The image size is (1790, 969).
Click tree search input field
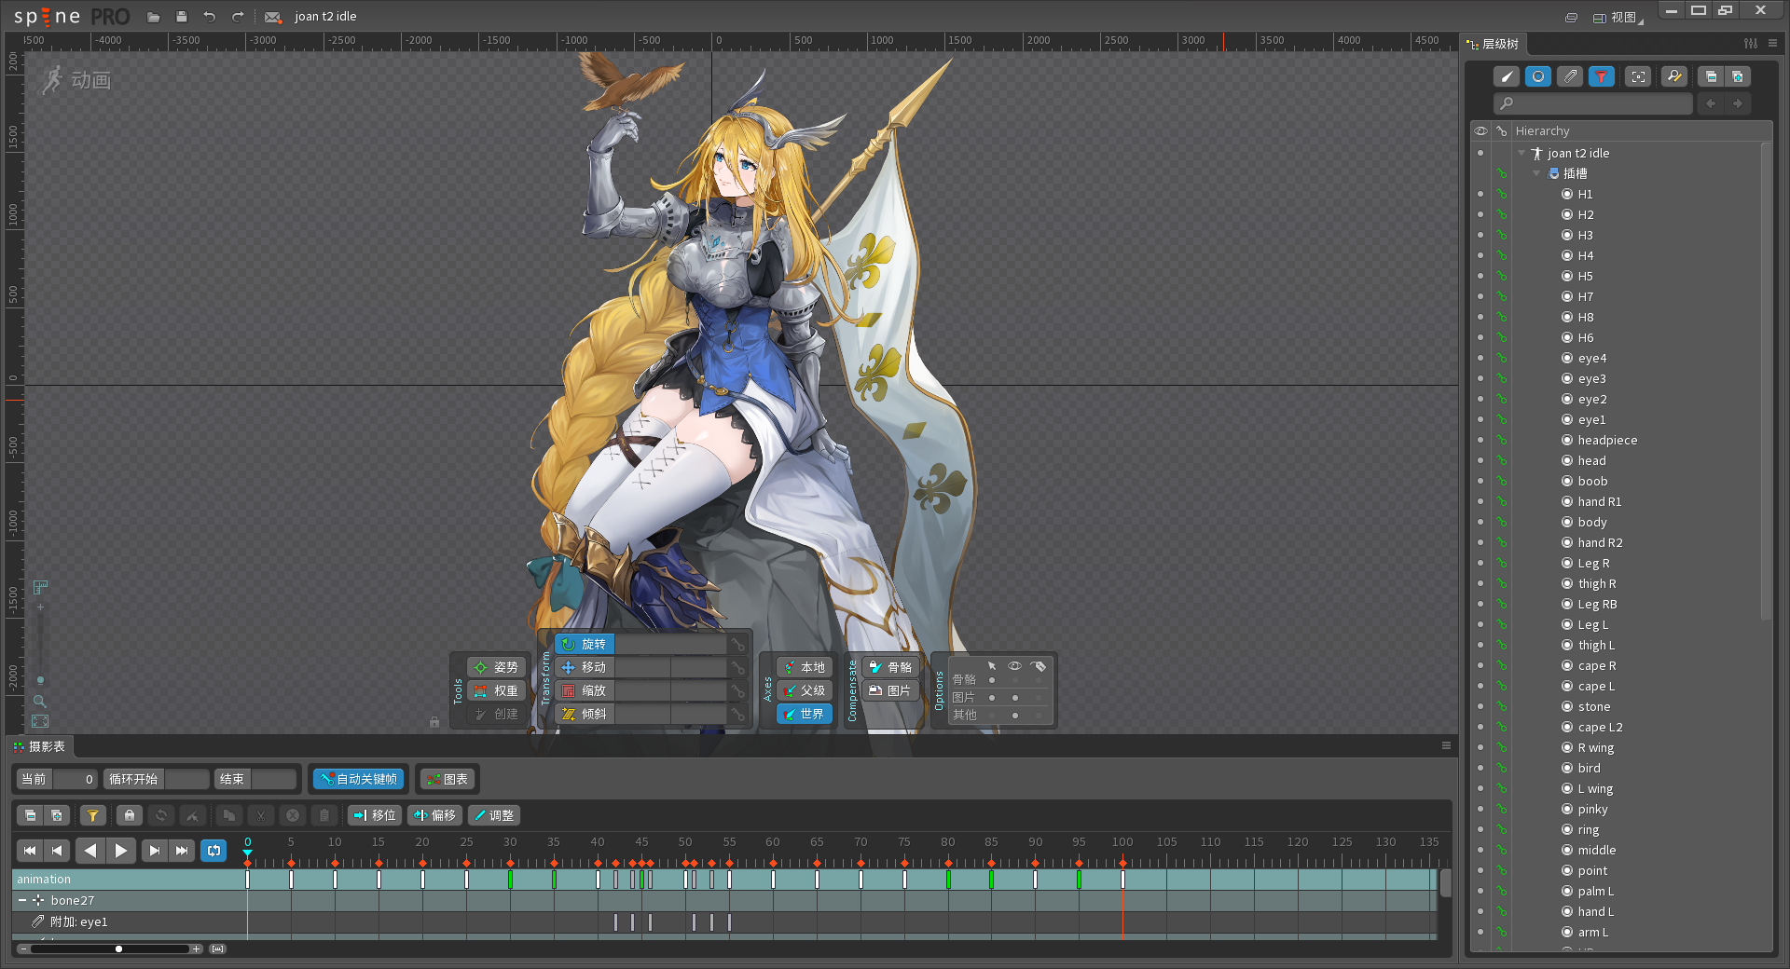point(1592,103)
